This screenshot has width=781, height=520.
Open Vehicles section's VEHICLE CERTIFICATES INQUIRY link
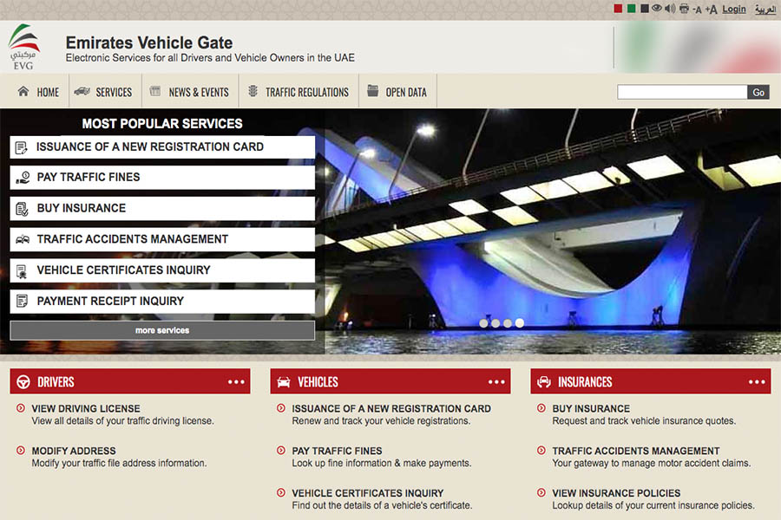368,493
